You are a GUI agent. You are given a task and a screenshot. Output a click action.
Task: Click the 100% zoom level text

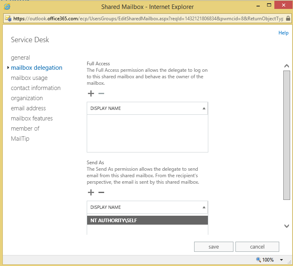tap(268, 260)
